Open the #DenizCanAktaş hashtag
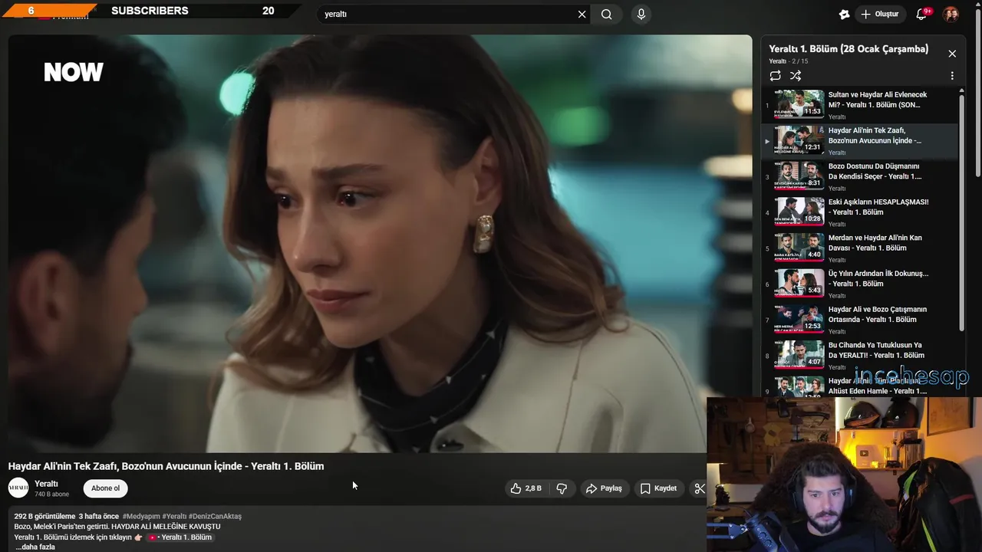Image resolution: width=982 pixels, height=552 pixels. (216, 516)
